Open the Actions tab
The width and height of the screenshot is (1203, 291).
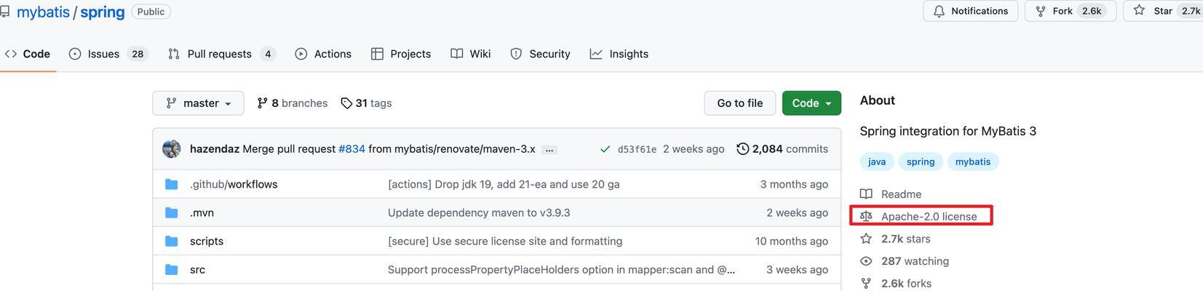323,54
